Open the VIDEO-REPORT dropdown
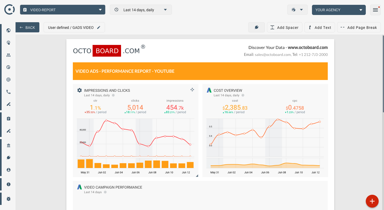 (63, 10)
